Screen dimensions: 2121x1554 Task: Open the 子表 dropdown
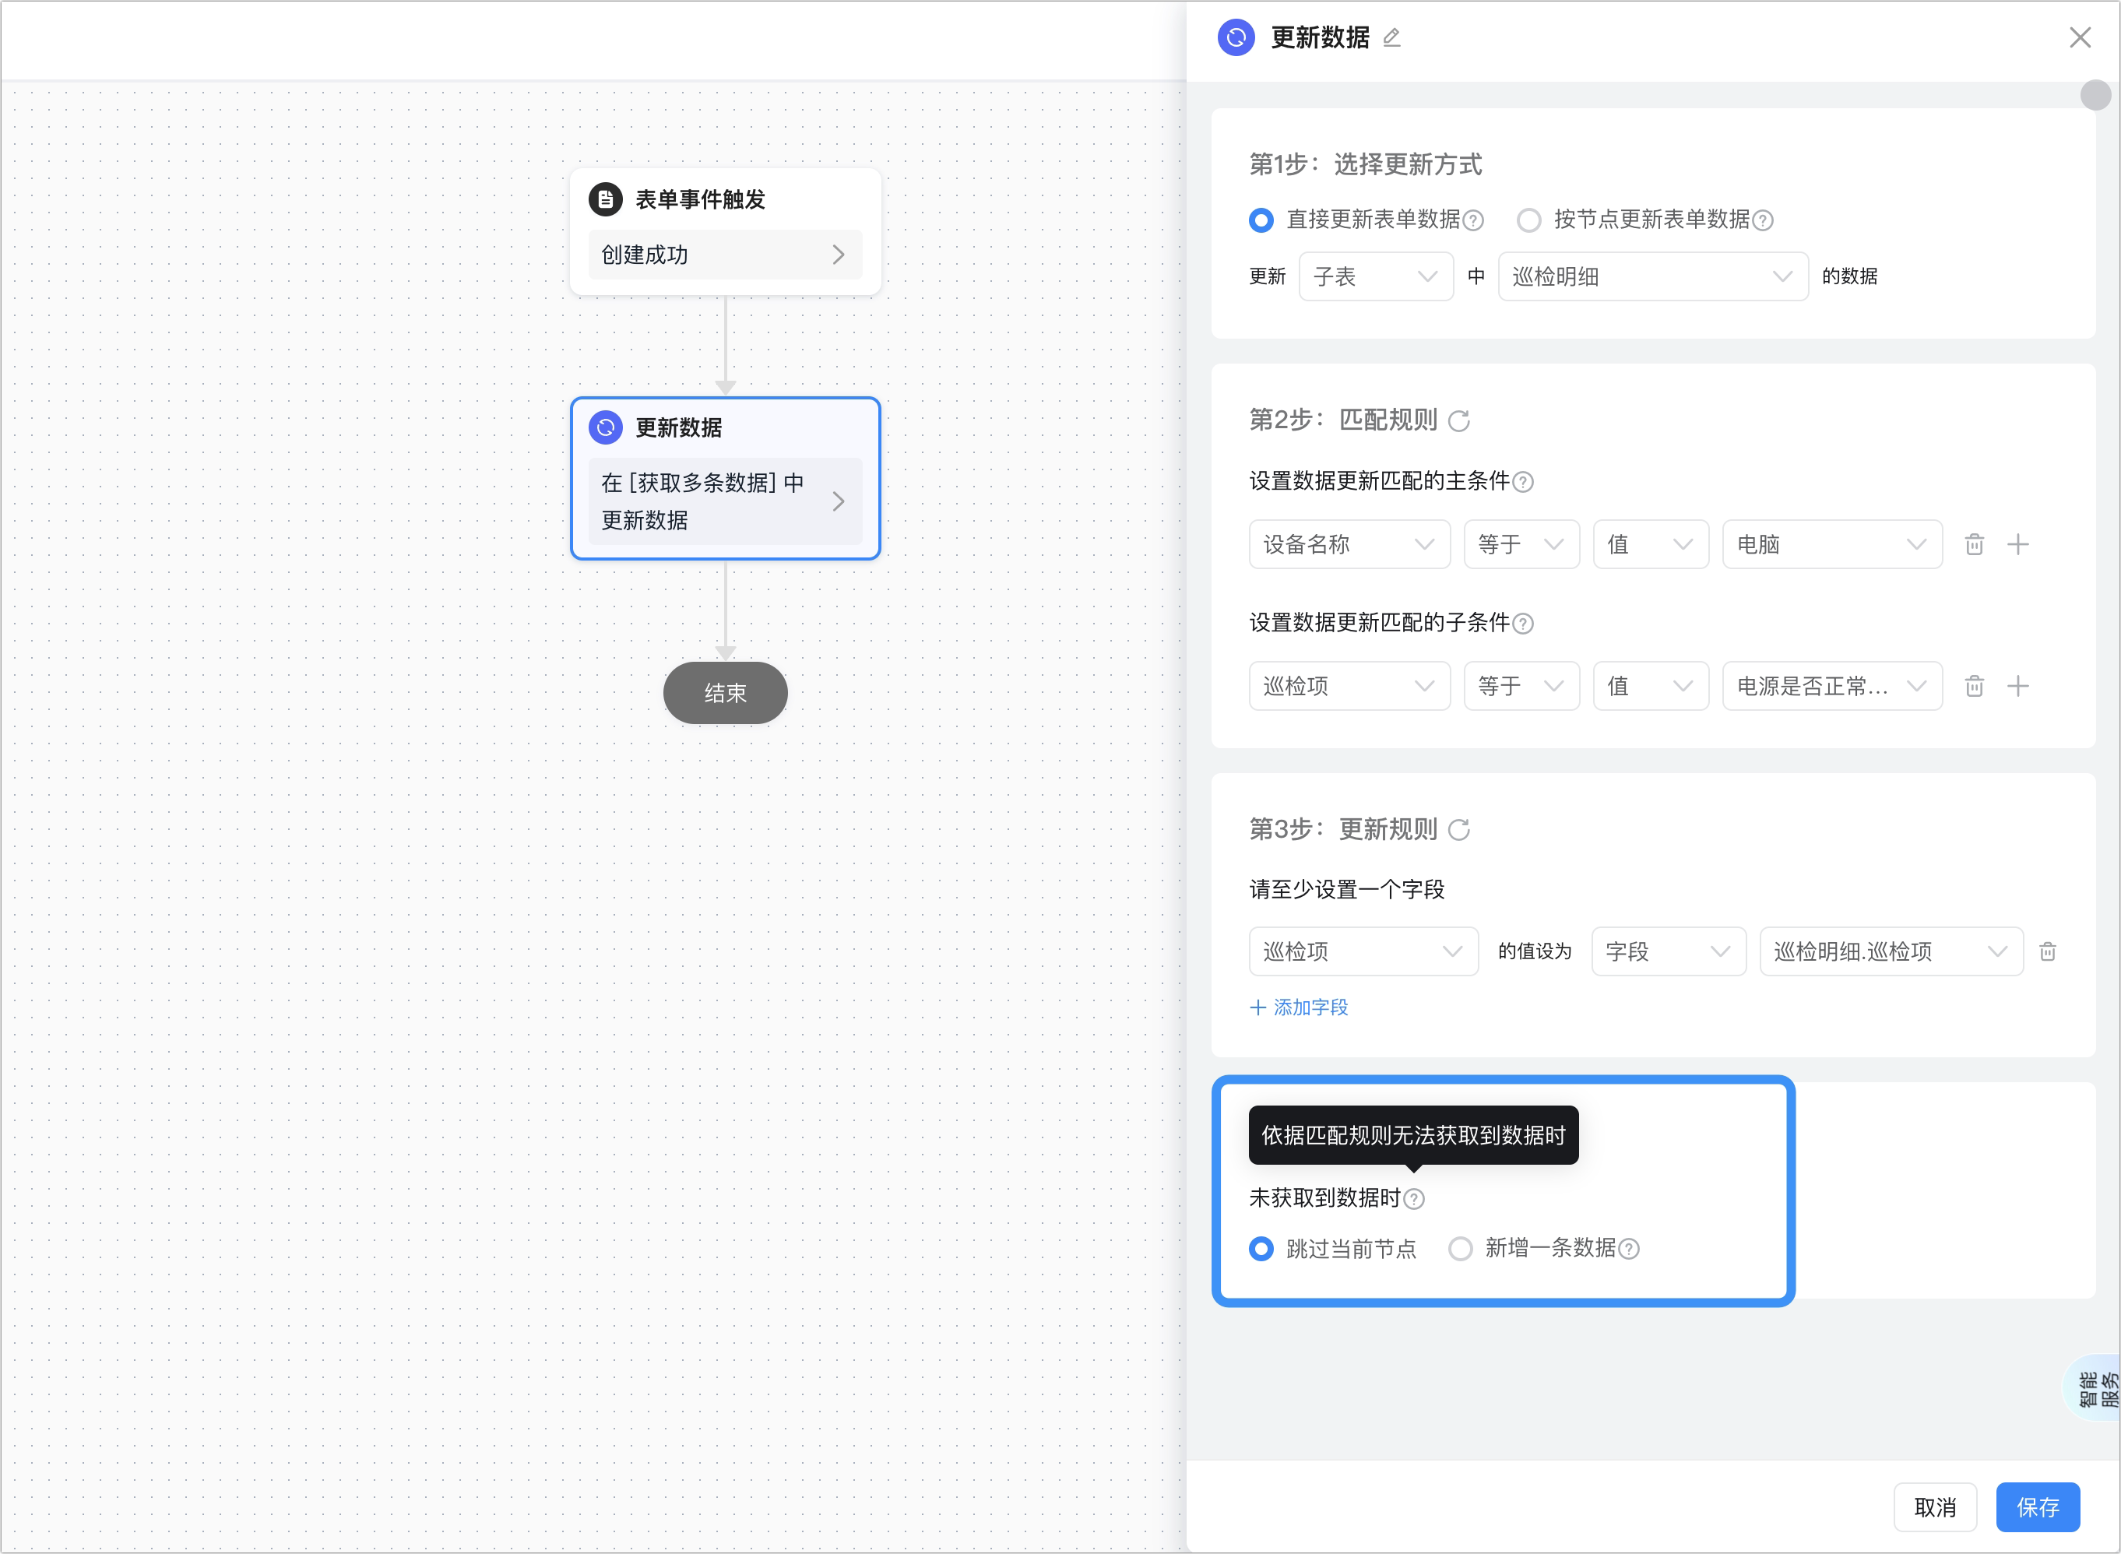pyautogui.click(x=1375, y=276)
